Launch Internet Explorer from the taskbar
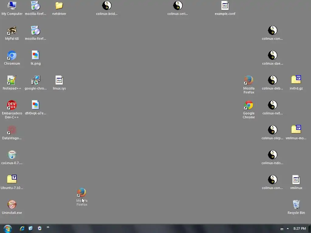 (22, 228)
